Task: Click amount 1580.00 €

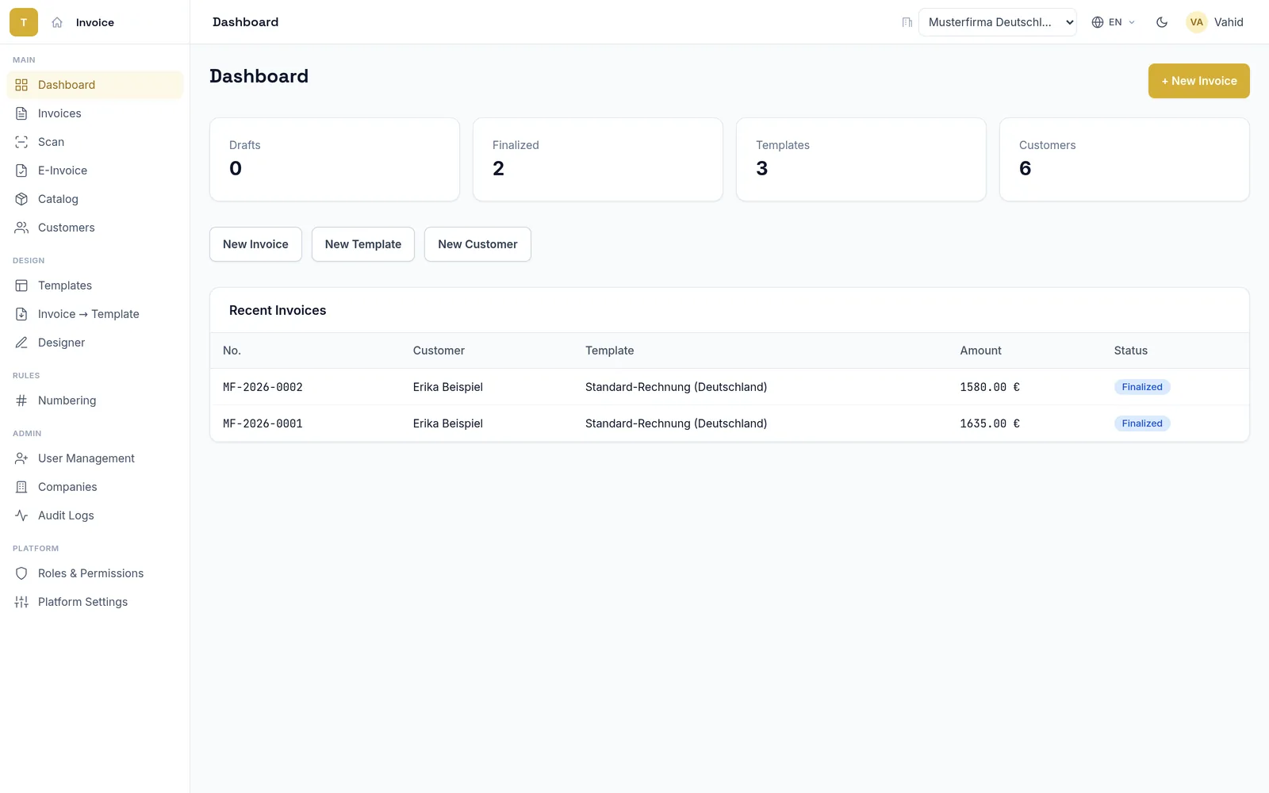Action: tap(990, 387)
